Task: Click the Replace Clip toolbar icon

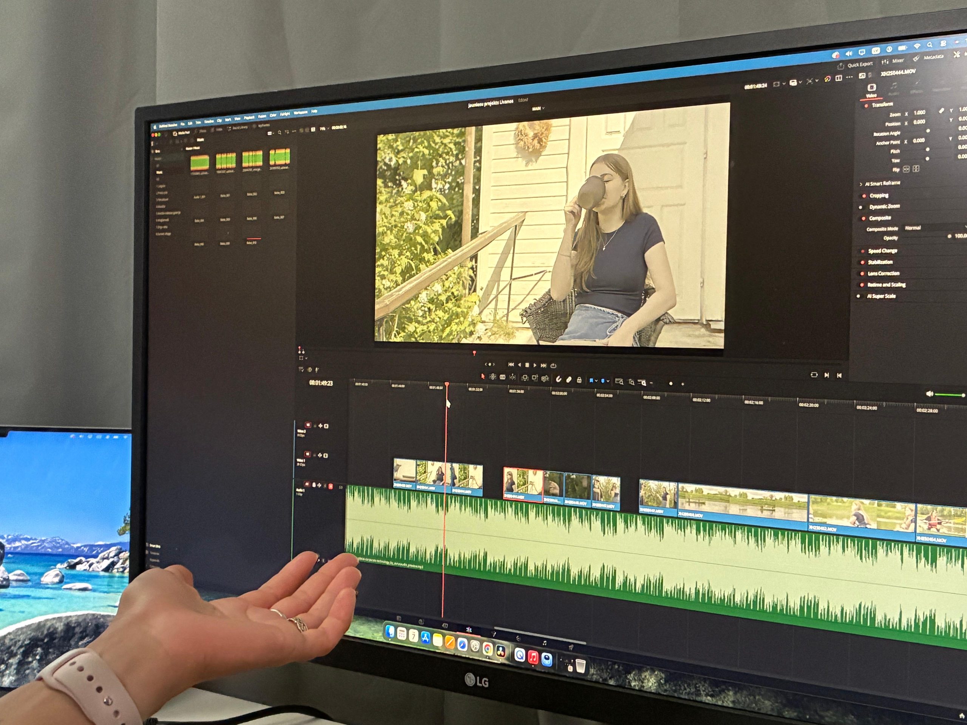Action: tap(545, 378)
